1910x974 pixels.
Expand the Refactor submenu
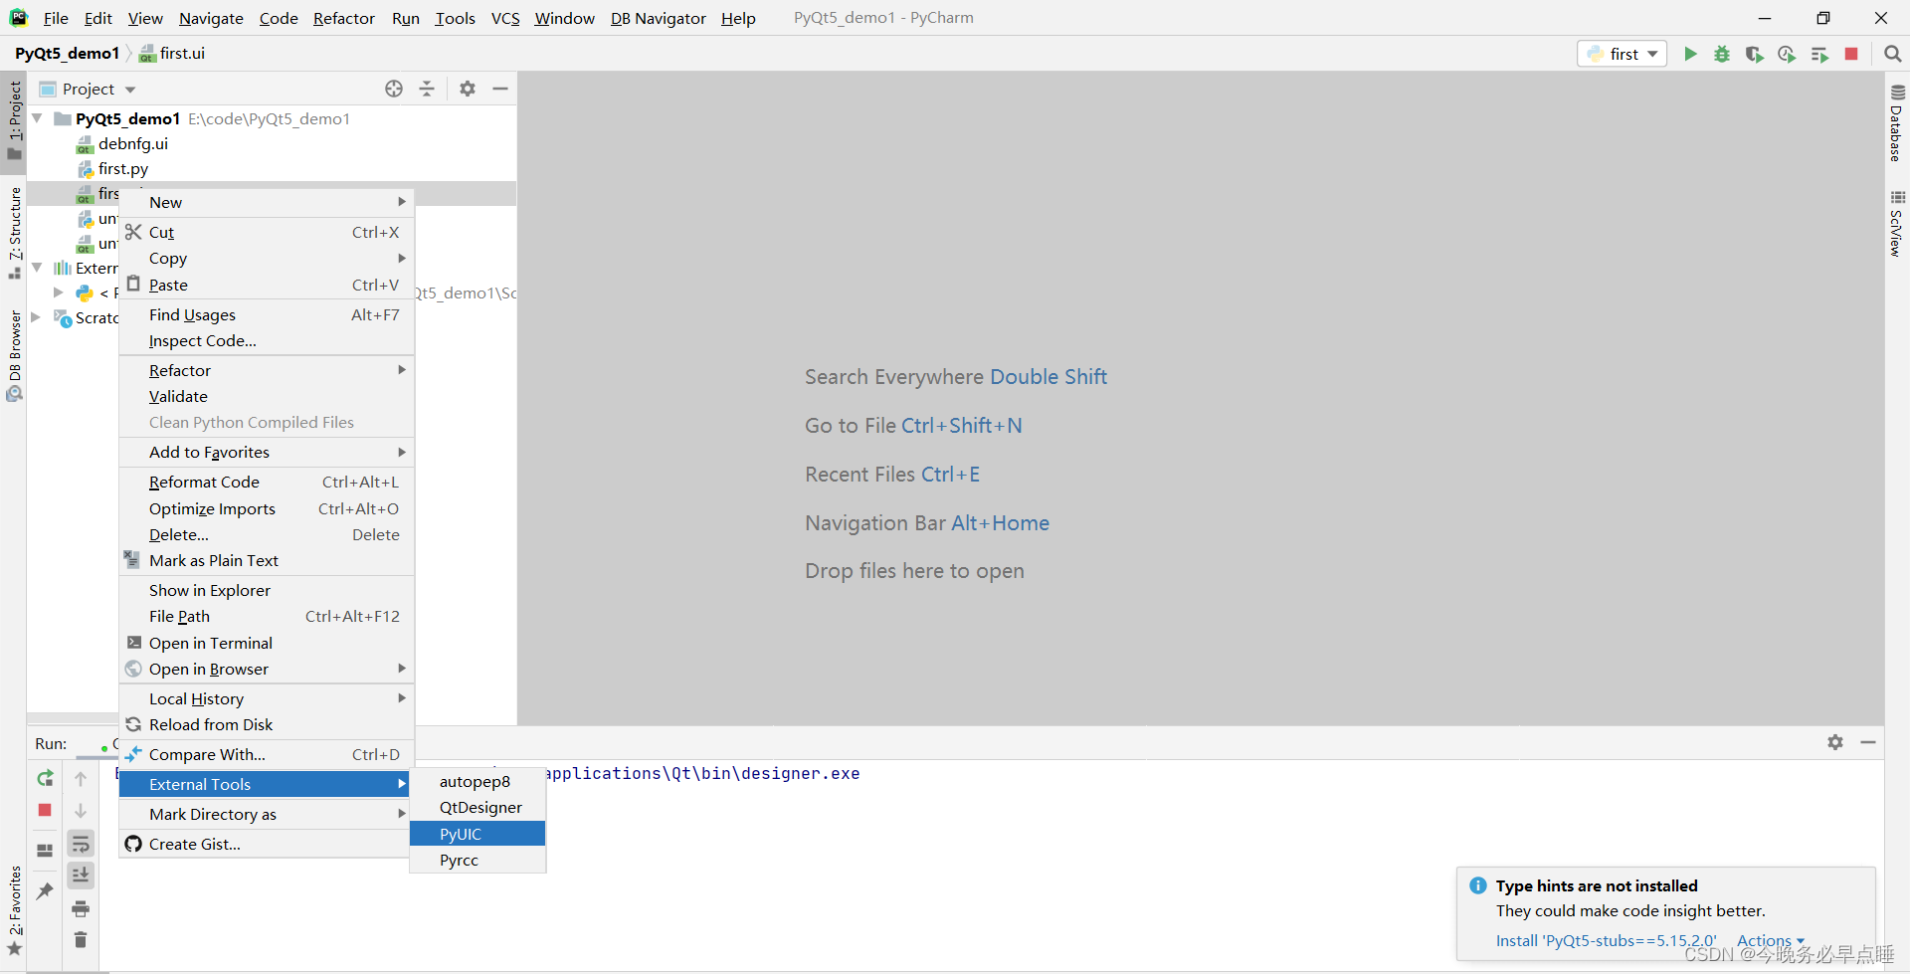pos(266,370)
